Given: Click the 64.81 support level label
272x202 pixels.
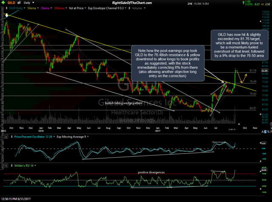Looking at the screenshot, I should pyautogui.click(x=253, y=108).
